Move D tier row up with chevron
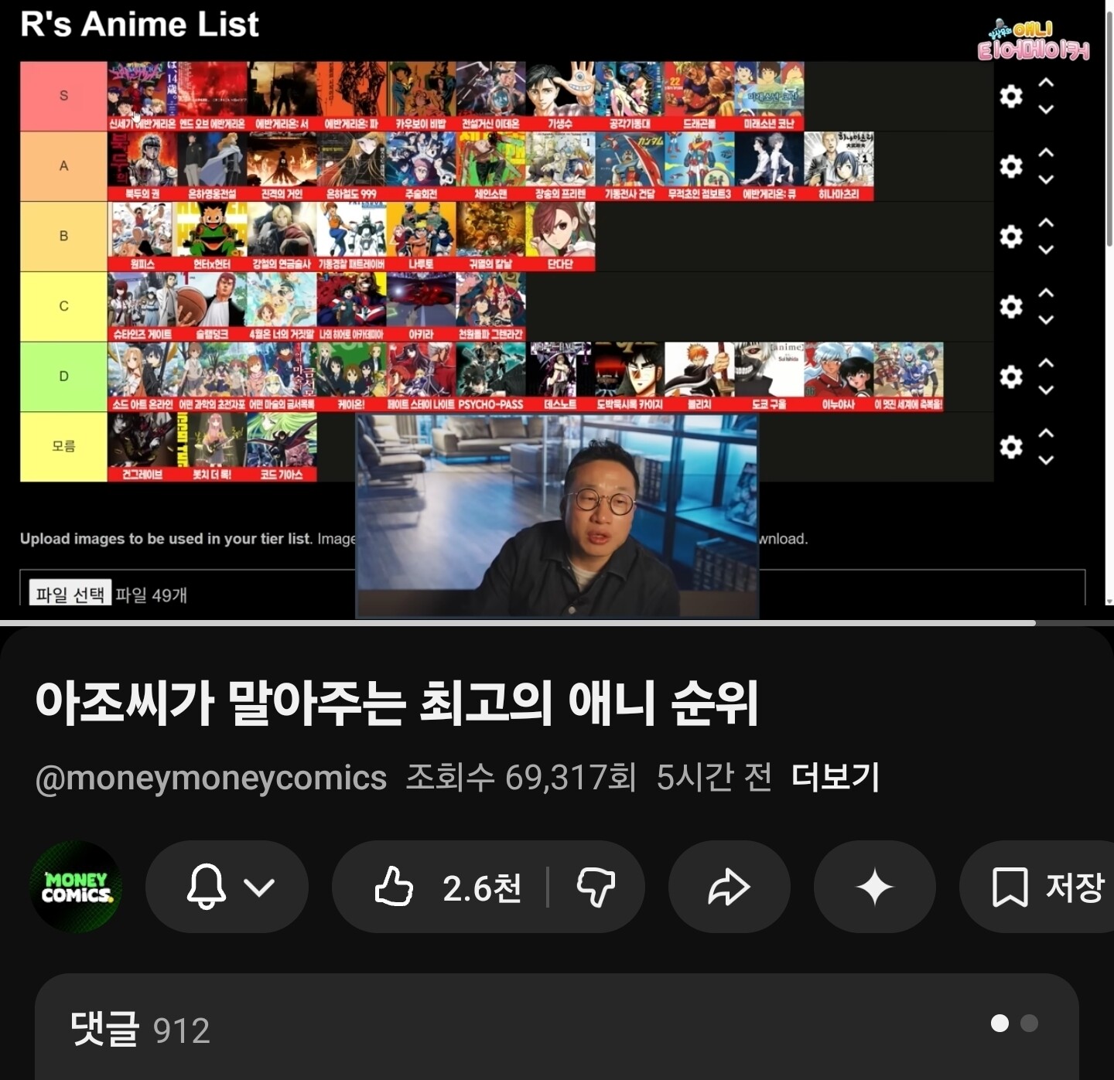Screen dimensions: 1114x1080 click(x=1046, y=363)
